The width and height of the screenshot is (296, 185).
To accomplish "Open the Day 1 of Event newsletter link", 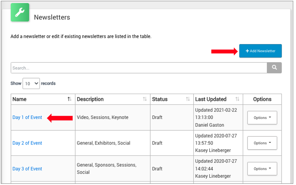I will pyautogui.click(x=27, y=117).
